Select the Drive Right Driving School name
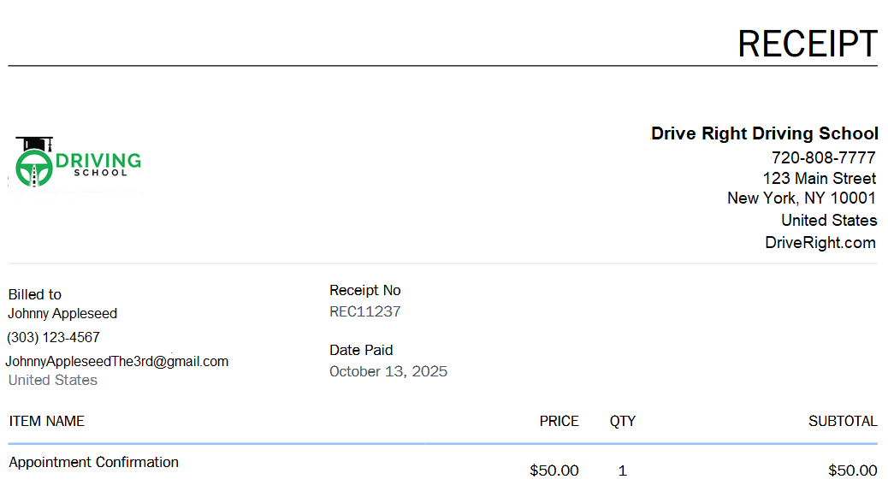Image resolution: width=888 pixels, height=497 pixels. 764,133
